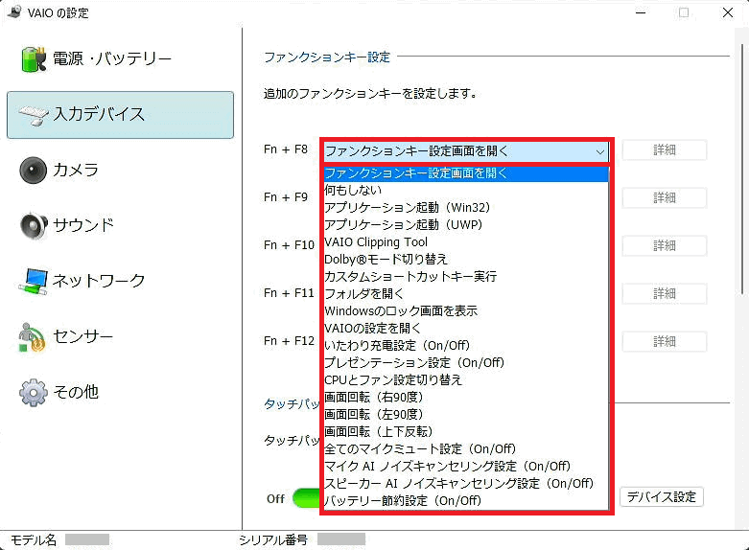The image size is (749, 550).
Task: Click the Fn + F12 label
Action: pos(289,341)
